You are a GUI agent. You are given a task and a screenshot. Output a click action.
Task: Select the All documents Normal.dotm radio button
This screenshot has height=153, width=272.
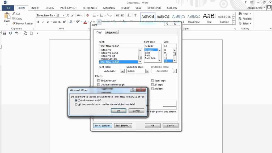pyautogui.click(x=76, y=104)
